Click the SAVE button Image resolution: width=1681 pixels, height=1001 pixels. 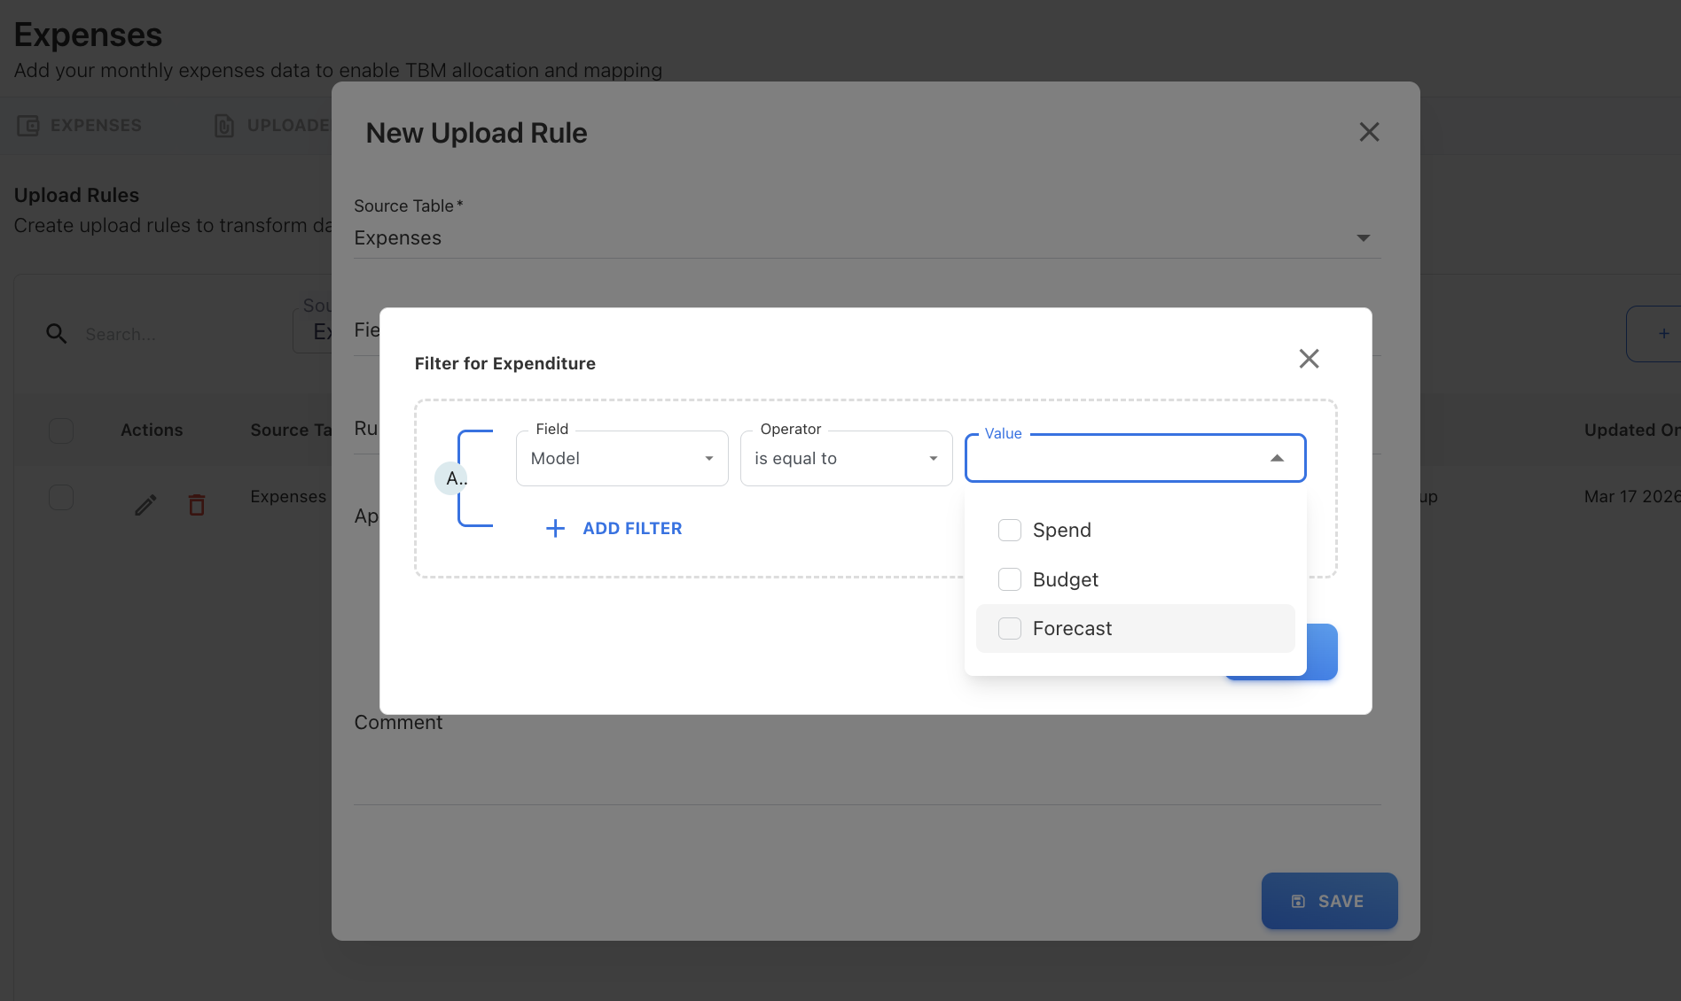pos(1329,901)
